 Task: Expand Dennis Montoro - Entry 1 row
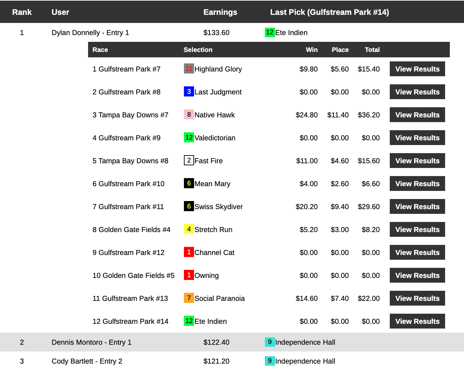pyautogui.click(x=91, y=342)
